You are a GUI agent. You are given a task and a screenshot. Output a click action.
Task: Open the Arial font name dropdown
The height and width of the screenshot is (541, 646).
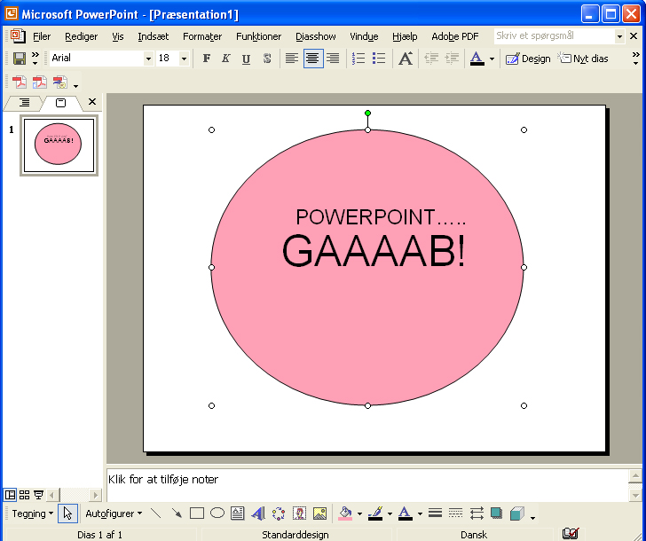(148, 59)
